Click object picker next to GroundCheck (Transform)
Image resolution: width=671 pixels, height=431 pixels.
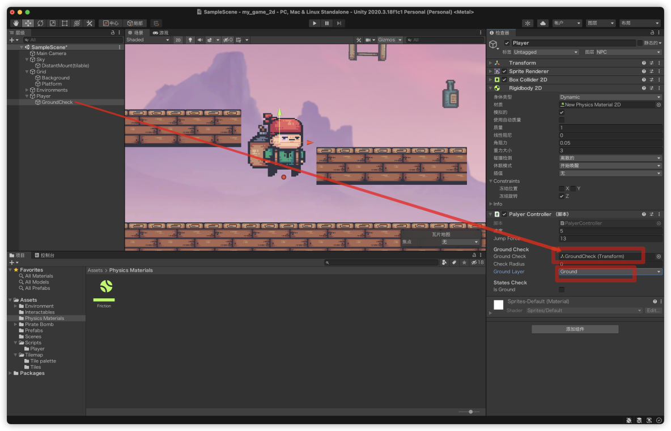(659, 257)
